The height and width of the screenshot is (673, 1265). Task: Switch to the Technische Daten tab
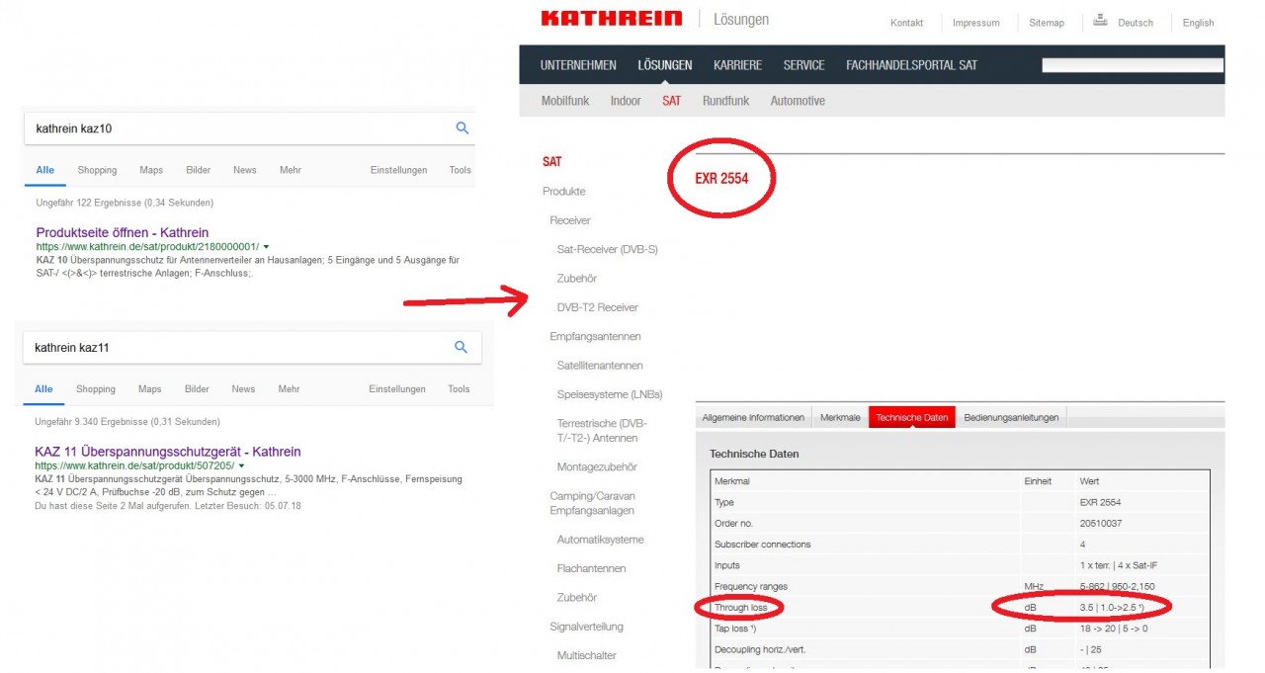pyautogui.click(x=911, y=417)
